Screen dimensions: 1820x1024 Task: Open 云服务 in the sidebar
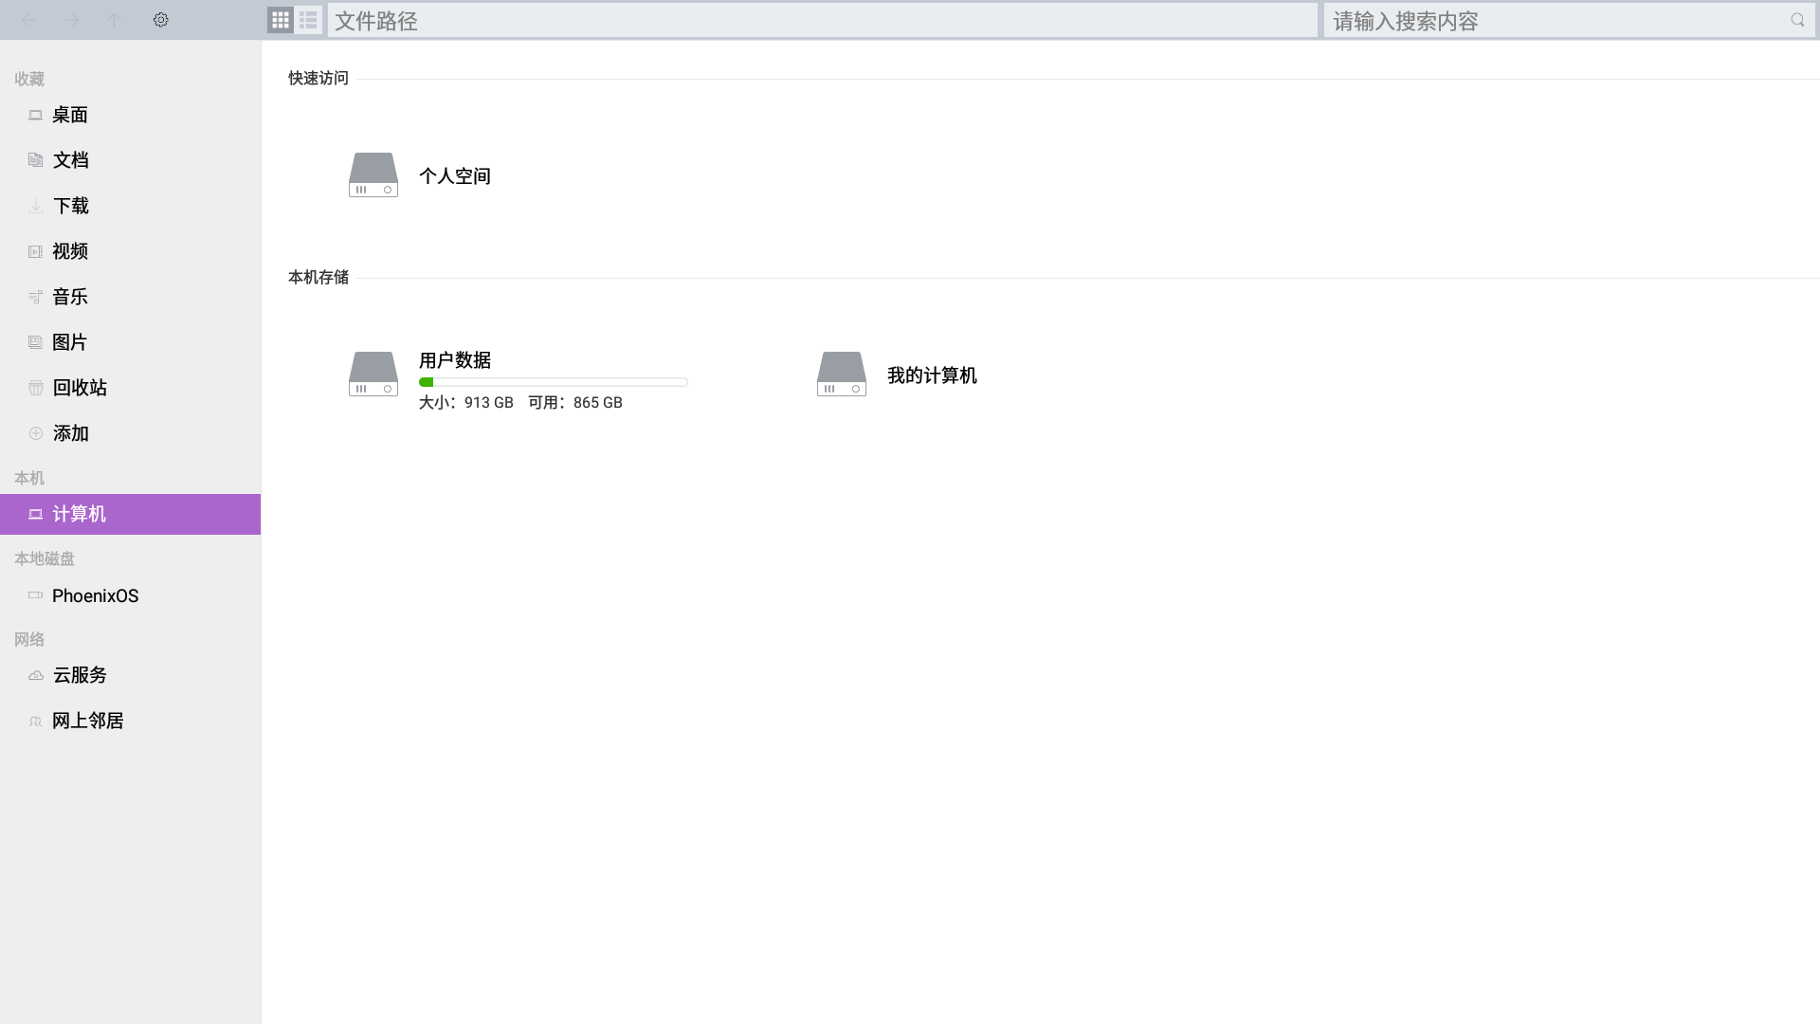[130, 675]
